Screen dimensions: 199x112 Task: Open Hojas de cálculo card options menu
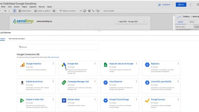coord(137,63)
